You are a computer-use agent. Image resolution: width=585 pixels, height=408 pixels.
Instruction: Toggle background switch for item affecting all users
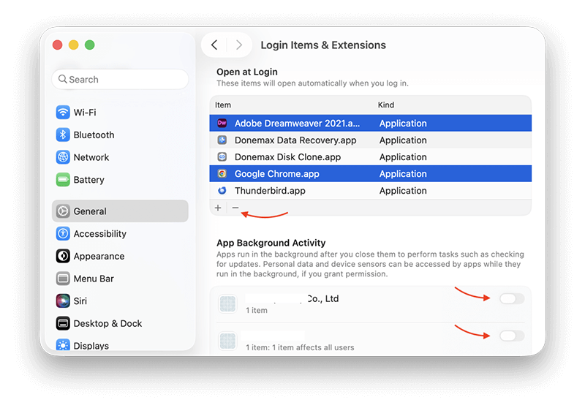coord(512,336)
